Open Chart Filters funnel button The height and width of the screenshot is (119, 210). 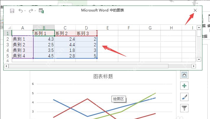coord(184,108)
